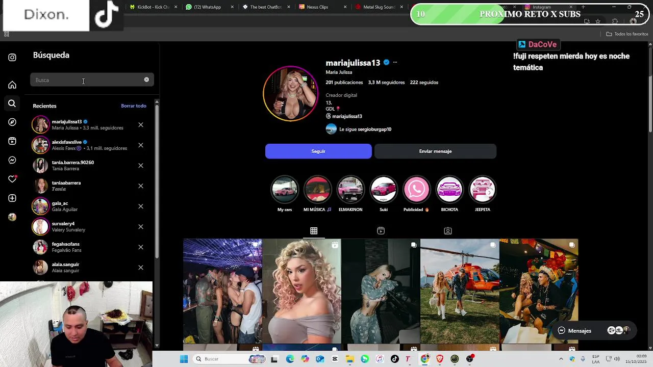653x367 pixels.
Task: Select the search magnifier in the sidebar
Action: coord(12,103)
